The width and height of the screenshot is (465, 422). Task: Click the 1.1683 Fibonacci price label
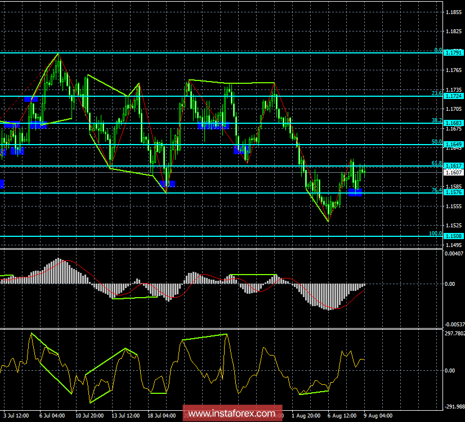coord(453,123)
